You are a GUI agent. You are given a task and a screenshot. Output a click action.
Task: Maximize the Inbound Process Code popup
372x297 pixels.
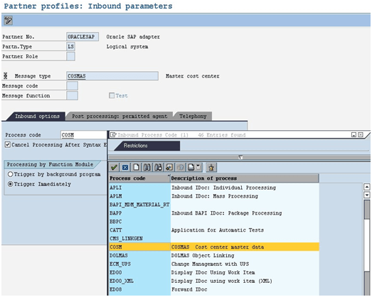354,134
